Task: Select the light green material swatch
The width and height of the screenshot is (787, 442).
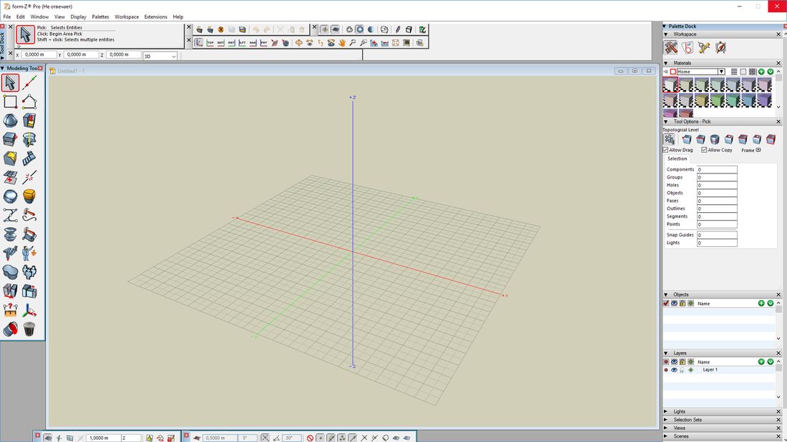Action: (718, 101)
